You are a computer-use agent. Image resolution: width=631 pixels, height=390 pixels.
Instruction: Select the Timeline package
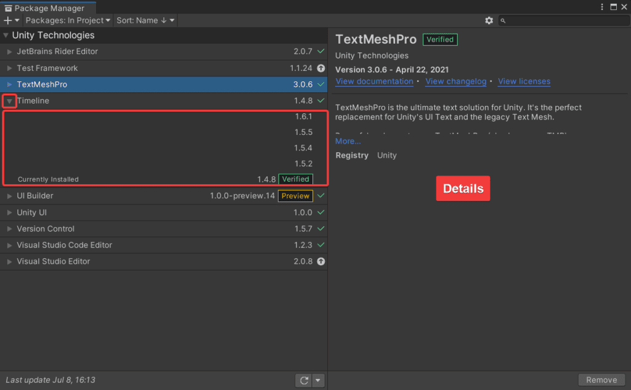(x=163, y=100)
